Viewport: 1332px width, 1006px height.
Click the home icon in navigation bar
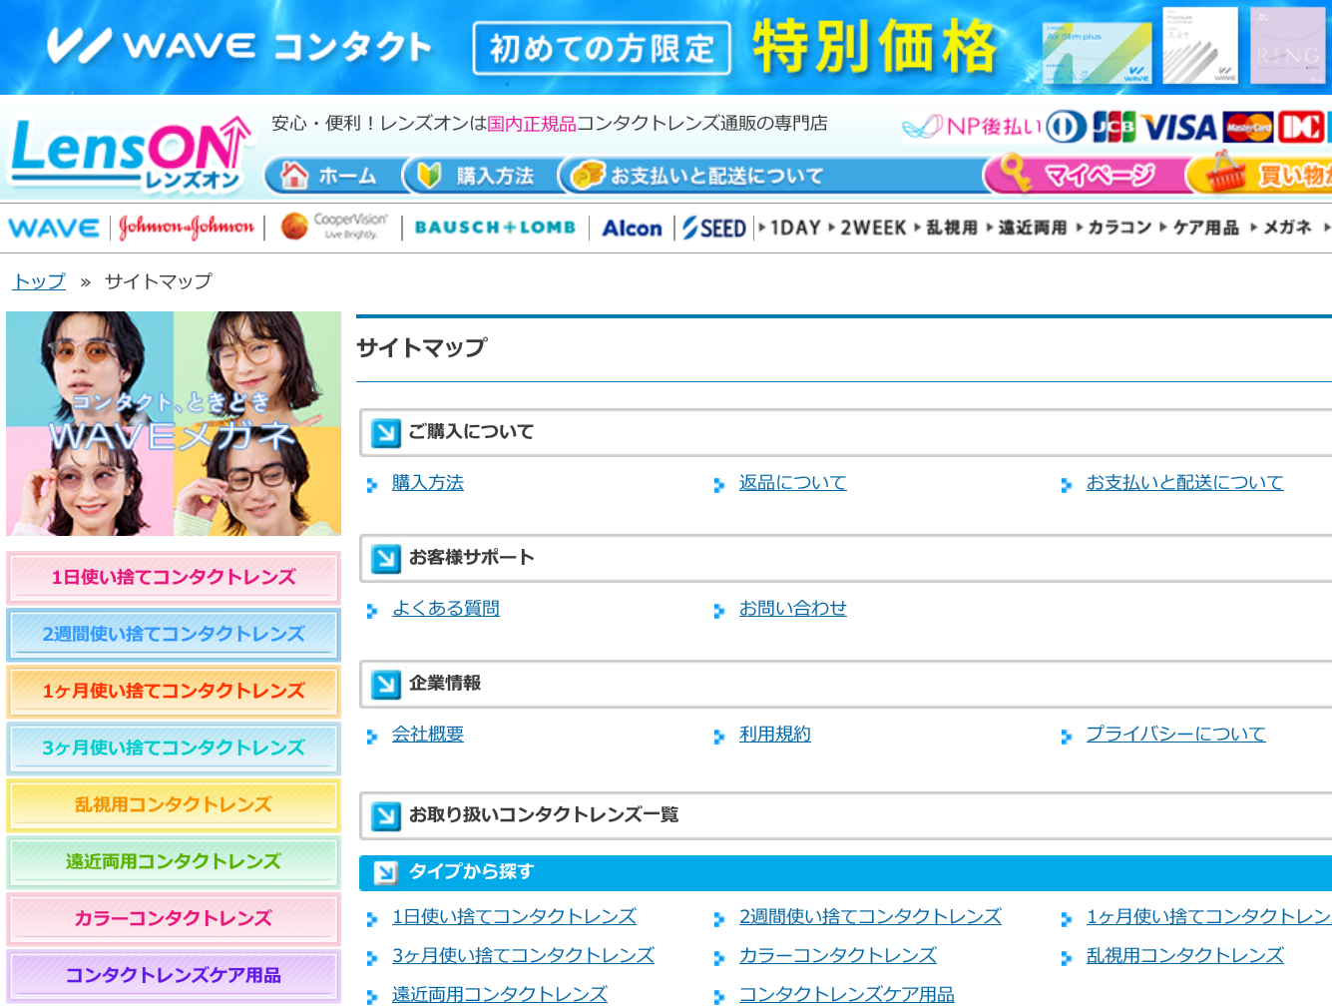(x=294, y=176)
